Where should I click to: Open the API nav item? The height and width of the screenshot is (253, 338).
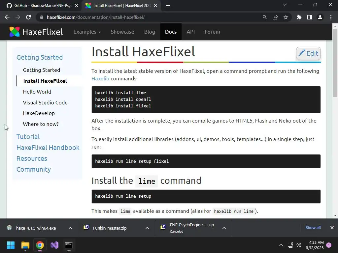point(190,32)
